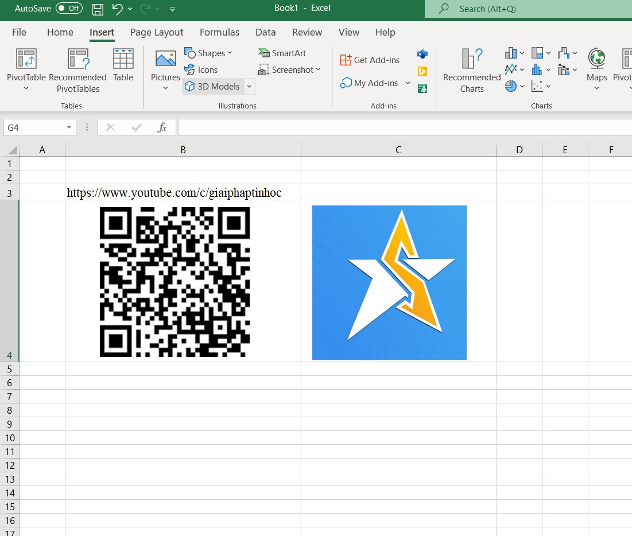The height and width of the screenshot is (536, 632).
Task: Select the Insert ribbon tab
Action: click(x=102, y=32)
